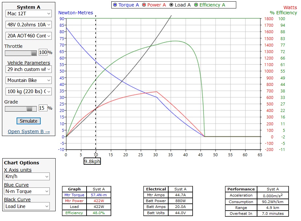Click the 9.8kph speed marker label
This screenshot has height=221, width=301.
[x=92, y=161]
